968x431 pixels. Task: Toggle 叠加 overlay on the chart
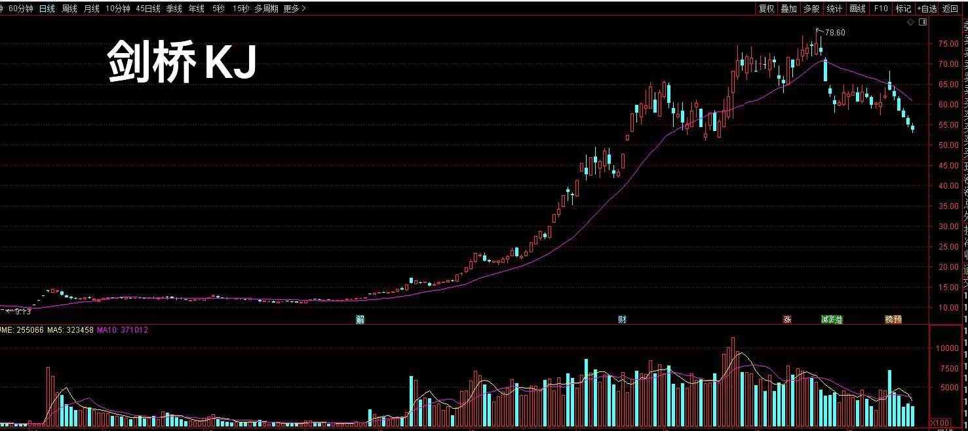tap(788, 9)
